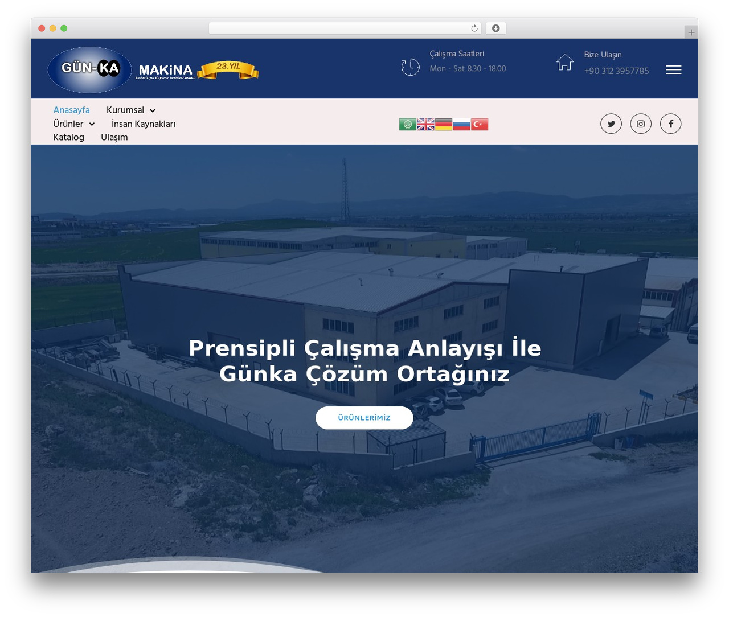Switch language with Russian flag

(461, 124)
